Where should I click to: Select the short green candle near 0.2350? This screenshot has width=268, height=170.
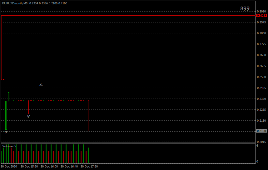(8, 97)
